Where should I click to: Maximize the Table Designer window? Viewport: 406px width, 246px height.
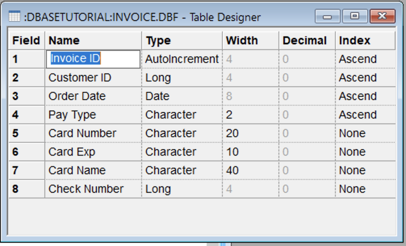[x=354, y=17]
